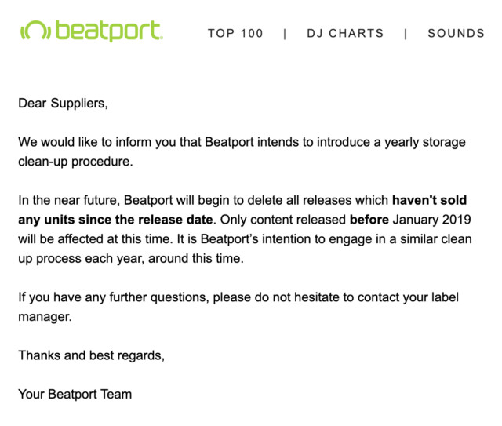This screenshot has height=426, width=502.
Task: Click the "Dear Suppliers," greeting
Action: coord(63,104)
